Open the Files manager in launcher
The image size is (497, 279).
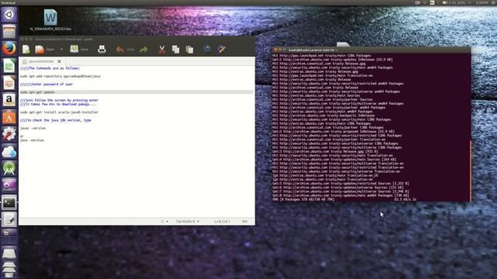9,32
